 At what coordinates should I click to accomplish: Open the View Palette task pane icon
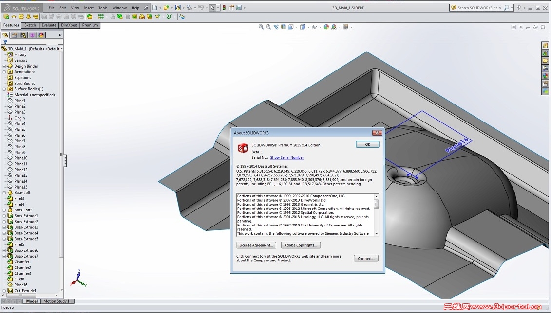point(545,69)
